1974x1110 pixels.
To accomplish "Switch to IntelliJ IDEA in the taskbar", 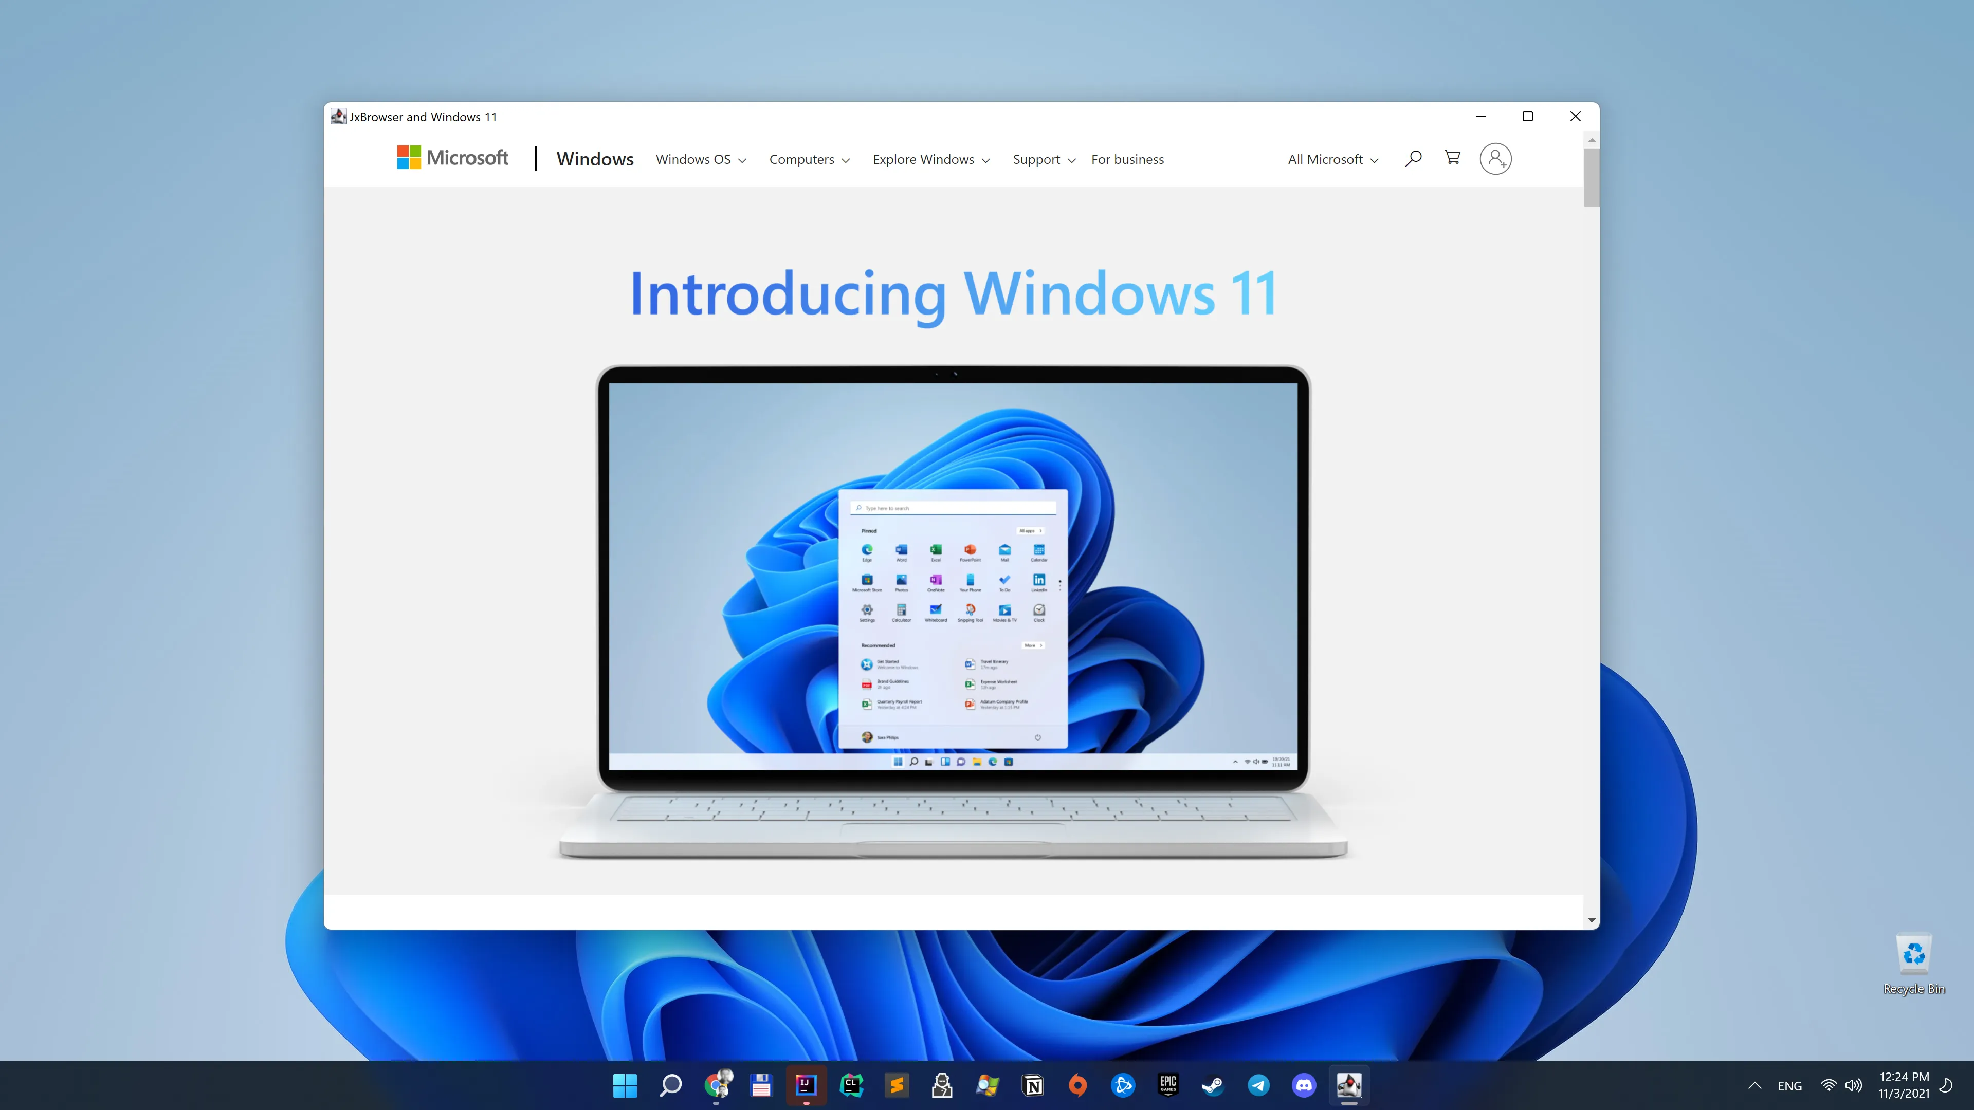I will 806,1085.
